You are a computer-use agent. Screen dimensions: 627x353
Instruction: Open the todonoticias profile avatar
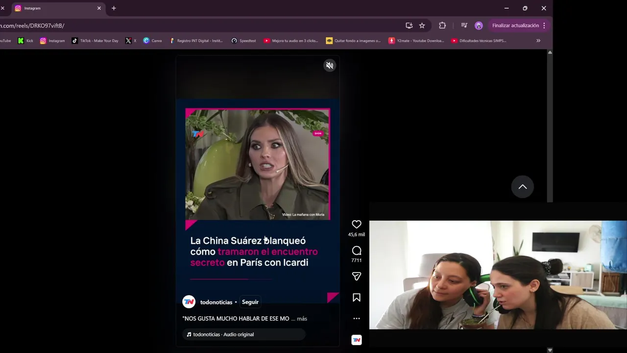(x=189, y=302)
